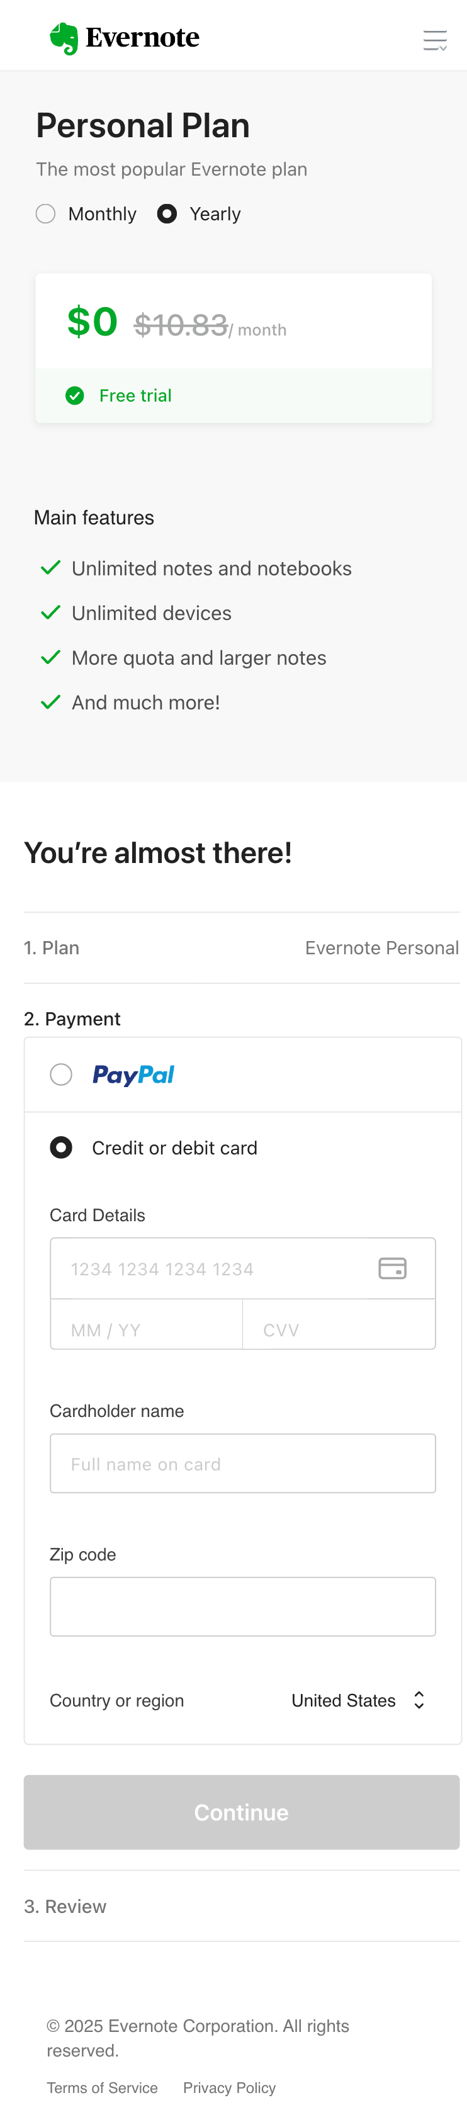
Task: Click the 1. Plan section heading
Action: (x=52, y=948)
